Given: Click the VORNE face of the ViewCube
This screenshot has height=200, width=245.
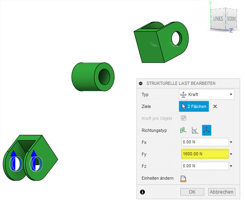Looking at the screenshot, I should pos(231,19).
